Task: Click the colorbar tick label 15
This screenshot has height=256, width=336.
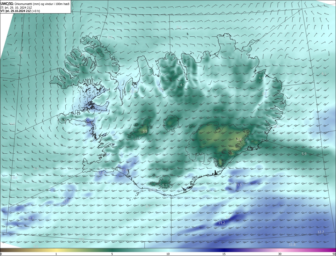Action: [x=224, y=254]
